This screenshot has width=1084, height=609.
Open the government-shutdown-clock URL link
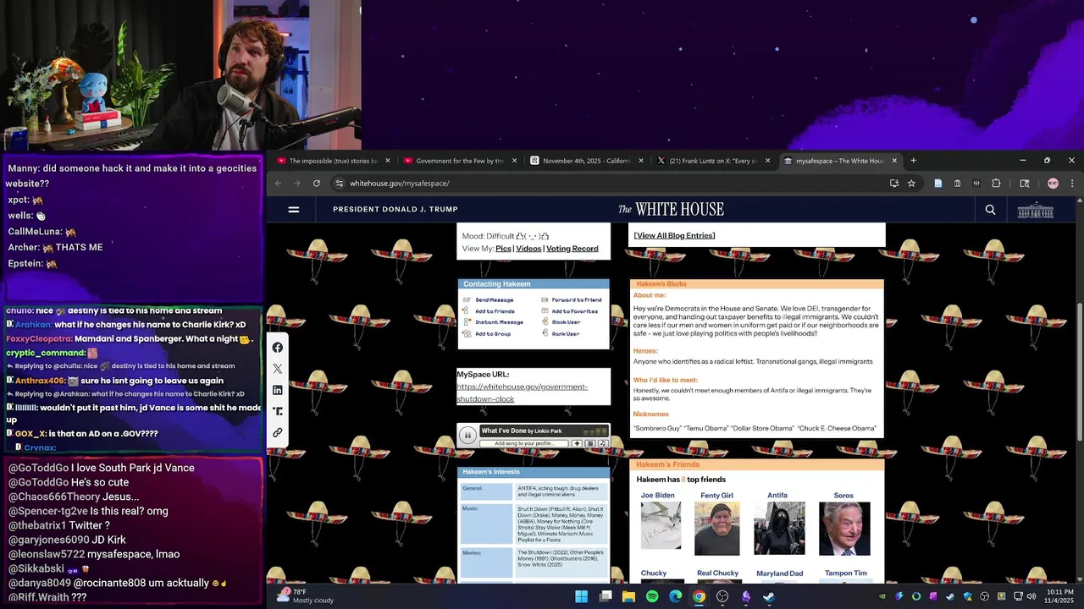(x=522, y=392)
